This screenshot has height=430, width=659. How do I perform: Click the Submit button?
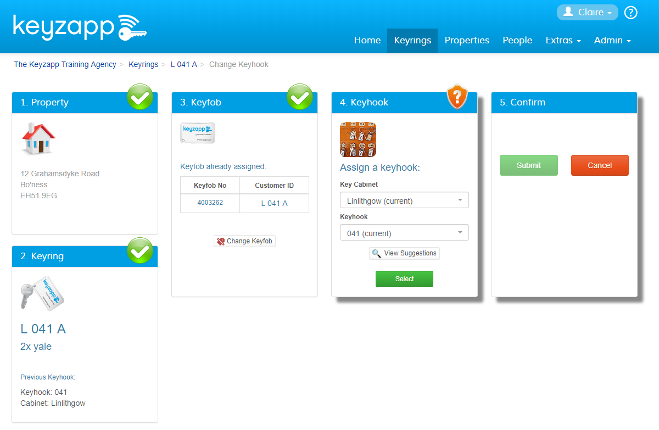528,165
